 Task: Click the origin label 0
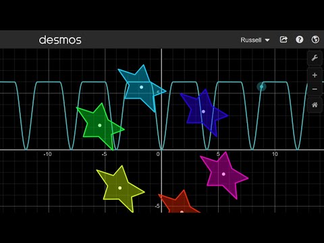coord(158,154)
